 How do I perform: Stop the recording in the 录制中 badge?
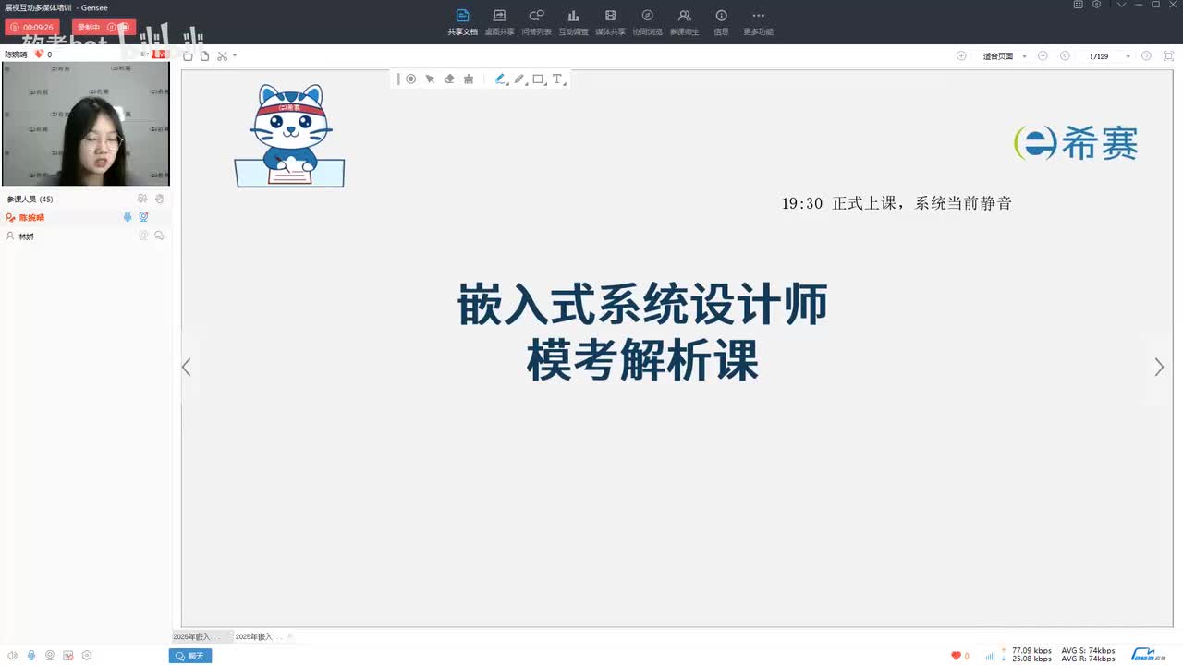click(124, 28)
